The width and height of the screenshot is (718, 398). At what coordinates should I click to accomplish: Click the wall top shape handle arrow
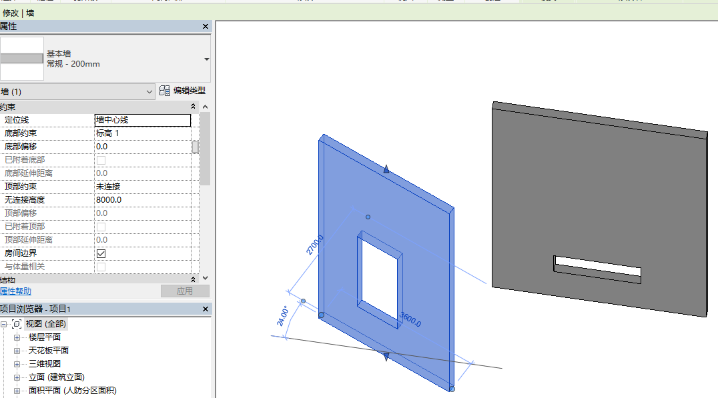(386, 169)
